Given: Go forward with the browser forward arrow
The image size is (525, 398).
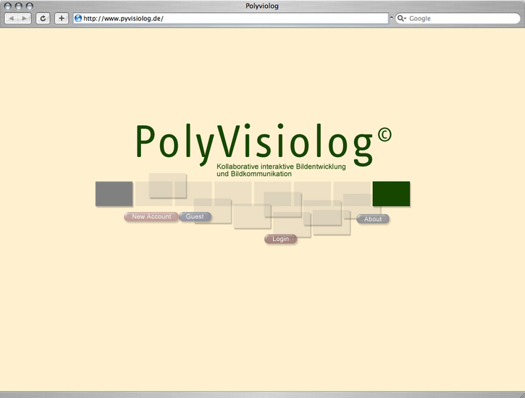Looking at the screenshot, I should (x=25, y=18).
